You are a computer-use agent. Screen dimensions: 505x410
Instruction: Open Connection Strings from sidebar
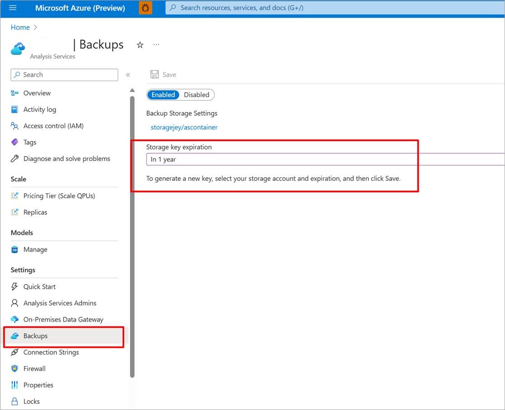51,352
